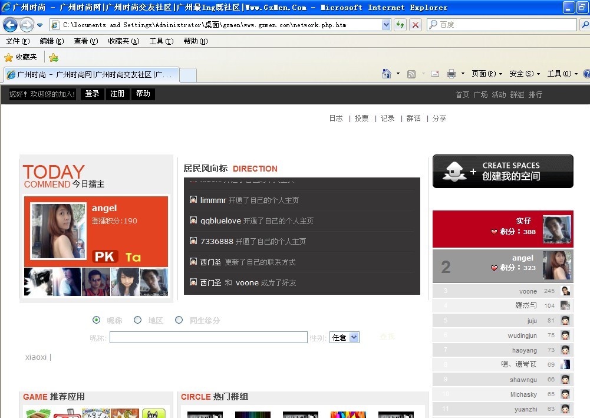Select the 广州时尚 browser tab
The image size is (590, 418).
click(91, 74)
